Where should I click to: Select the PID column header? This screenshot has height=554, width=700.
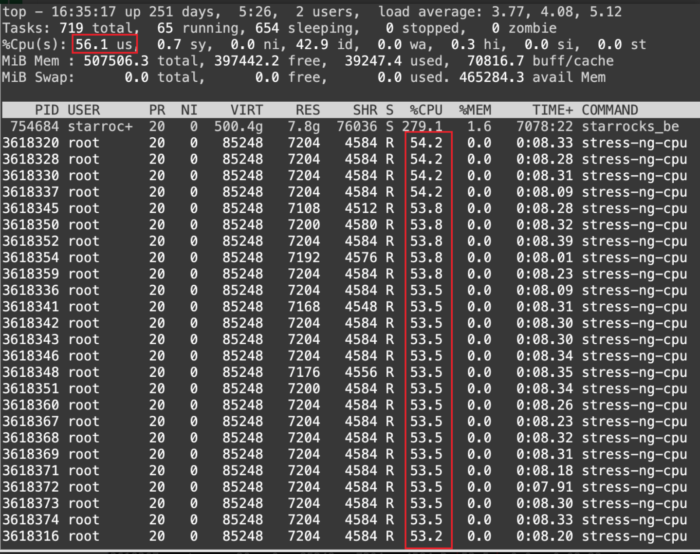point(47,110)
